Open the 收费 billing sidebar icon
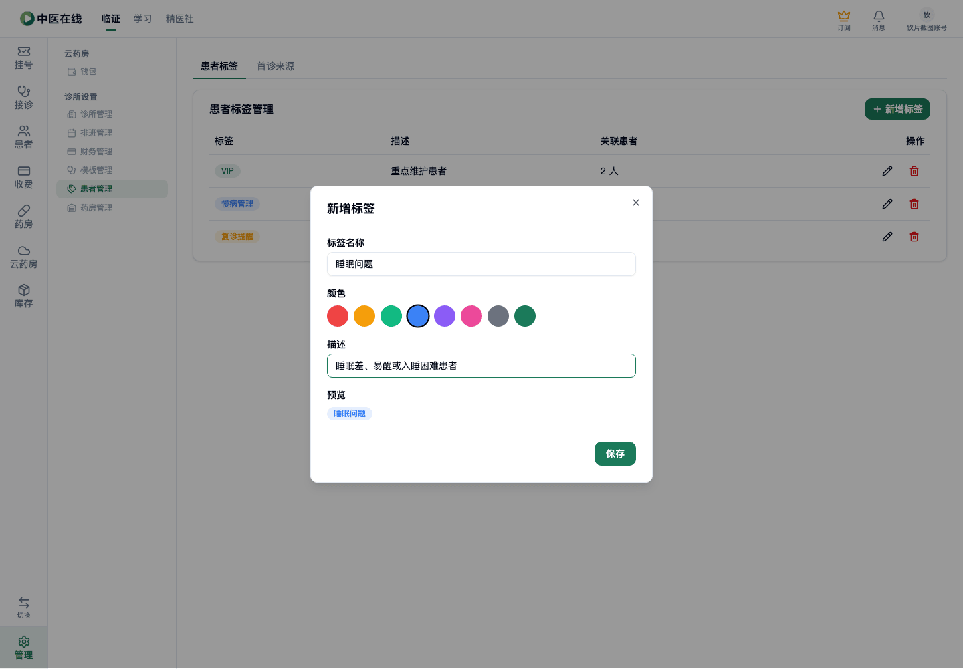The height and width of the screenshot is (669, 963). [23, 177]
